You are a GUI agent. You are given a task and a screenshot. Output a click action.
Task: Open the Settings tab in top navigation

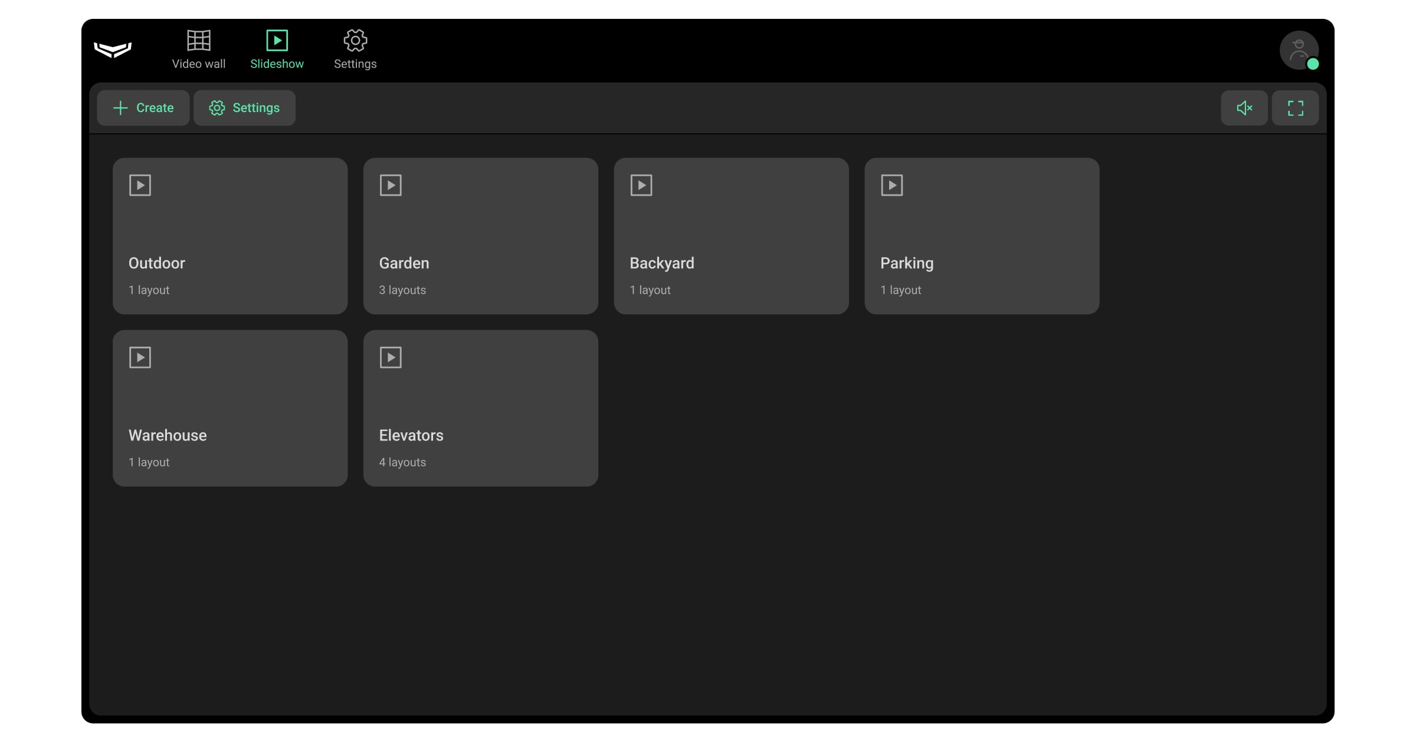pos(355,50)
